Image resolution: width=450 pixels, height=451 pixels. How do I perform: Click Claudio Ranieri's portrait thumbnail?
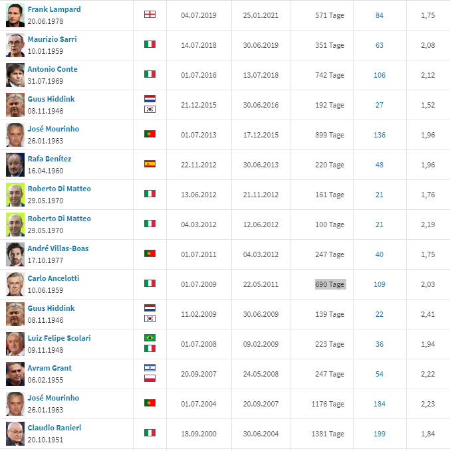coord(15,434)
